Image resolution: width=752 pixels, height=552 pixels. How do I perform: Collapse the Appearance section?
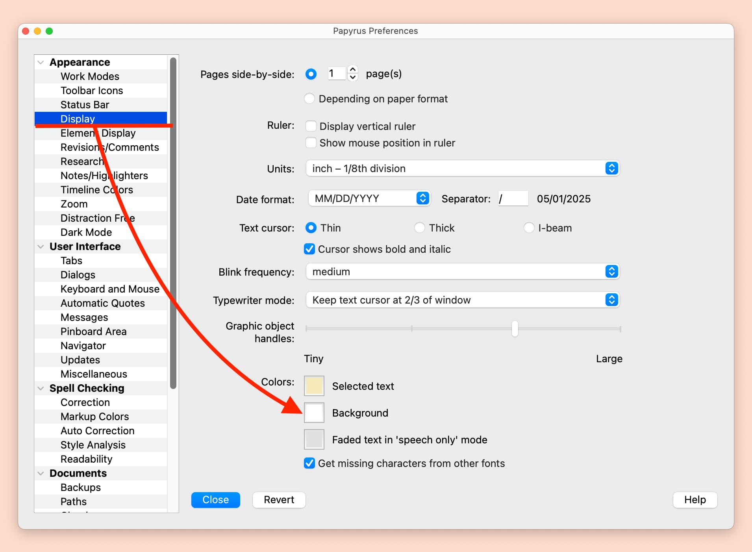[x=41, y=62]
